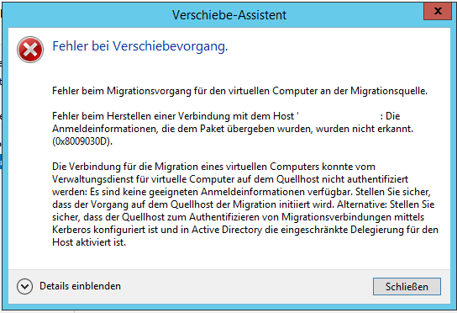Image resolution: width=457 pixels, height=313 pixels.
Task: Click the line starting 'Anmeldeinformationen, die dem Paket'
Action: [x=233, y=129]
